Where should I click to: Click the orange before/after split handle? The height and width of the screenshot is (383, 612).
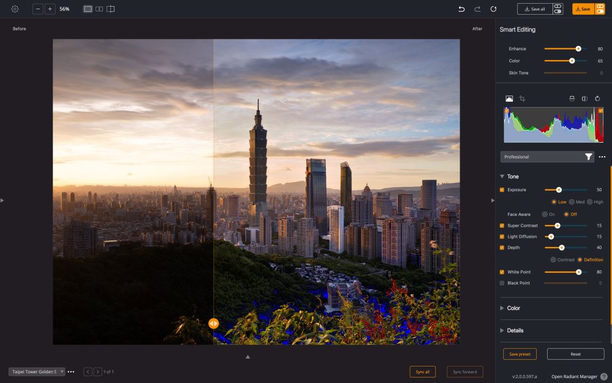click(214, 324)
